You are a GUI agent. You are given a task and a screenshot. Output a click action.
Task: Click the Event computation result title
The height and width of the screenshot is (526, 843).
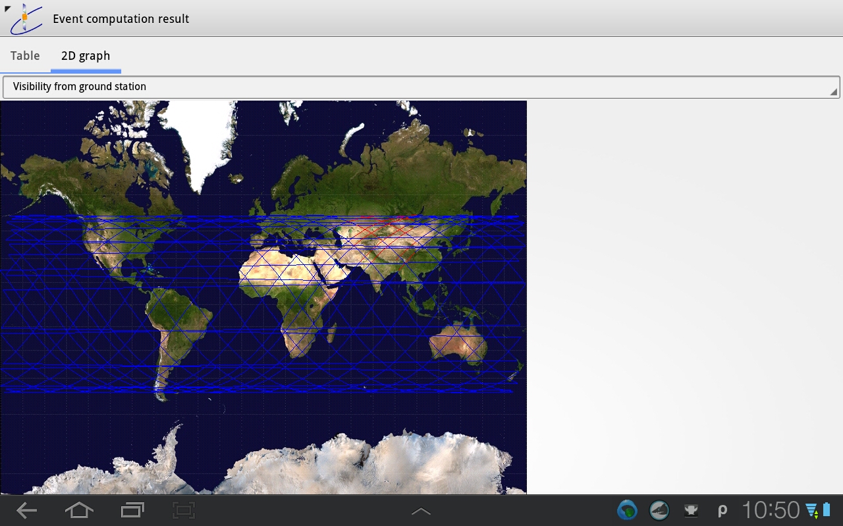pos(121,19)
